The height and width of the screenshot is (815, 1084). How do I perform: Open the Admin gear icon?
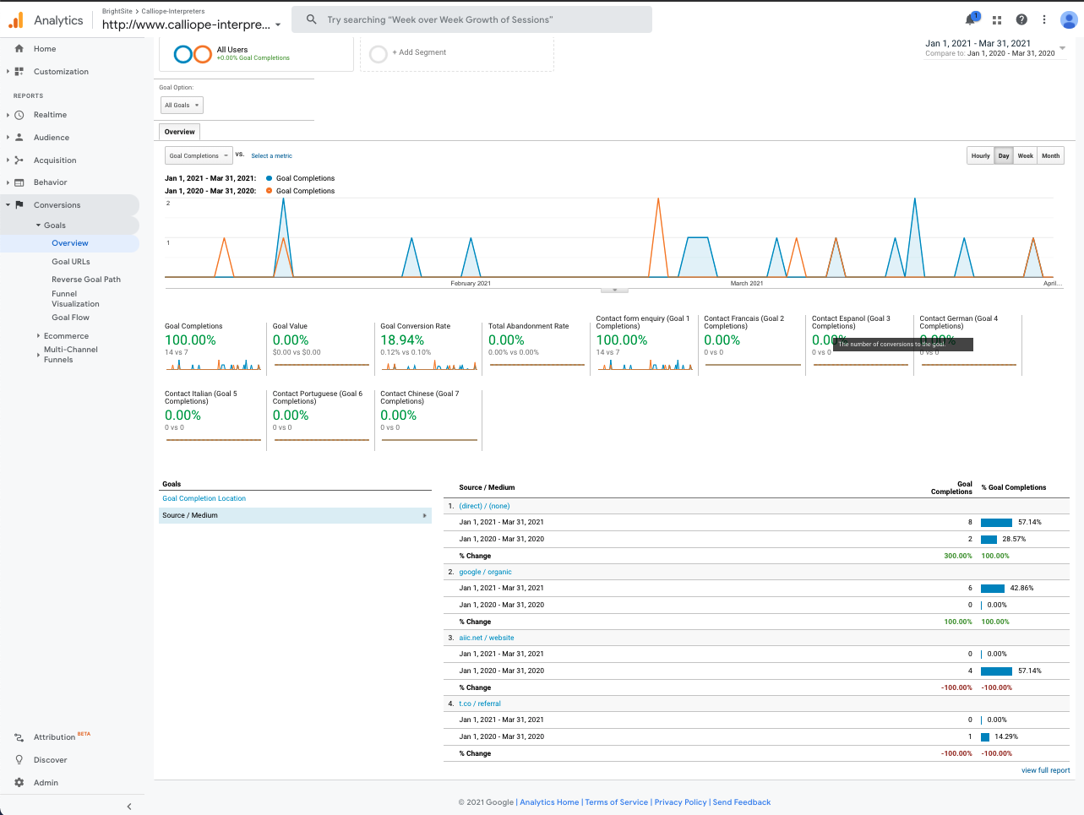pos(19,782)
